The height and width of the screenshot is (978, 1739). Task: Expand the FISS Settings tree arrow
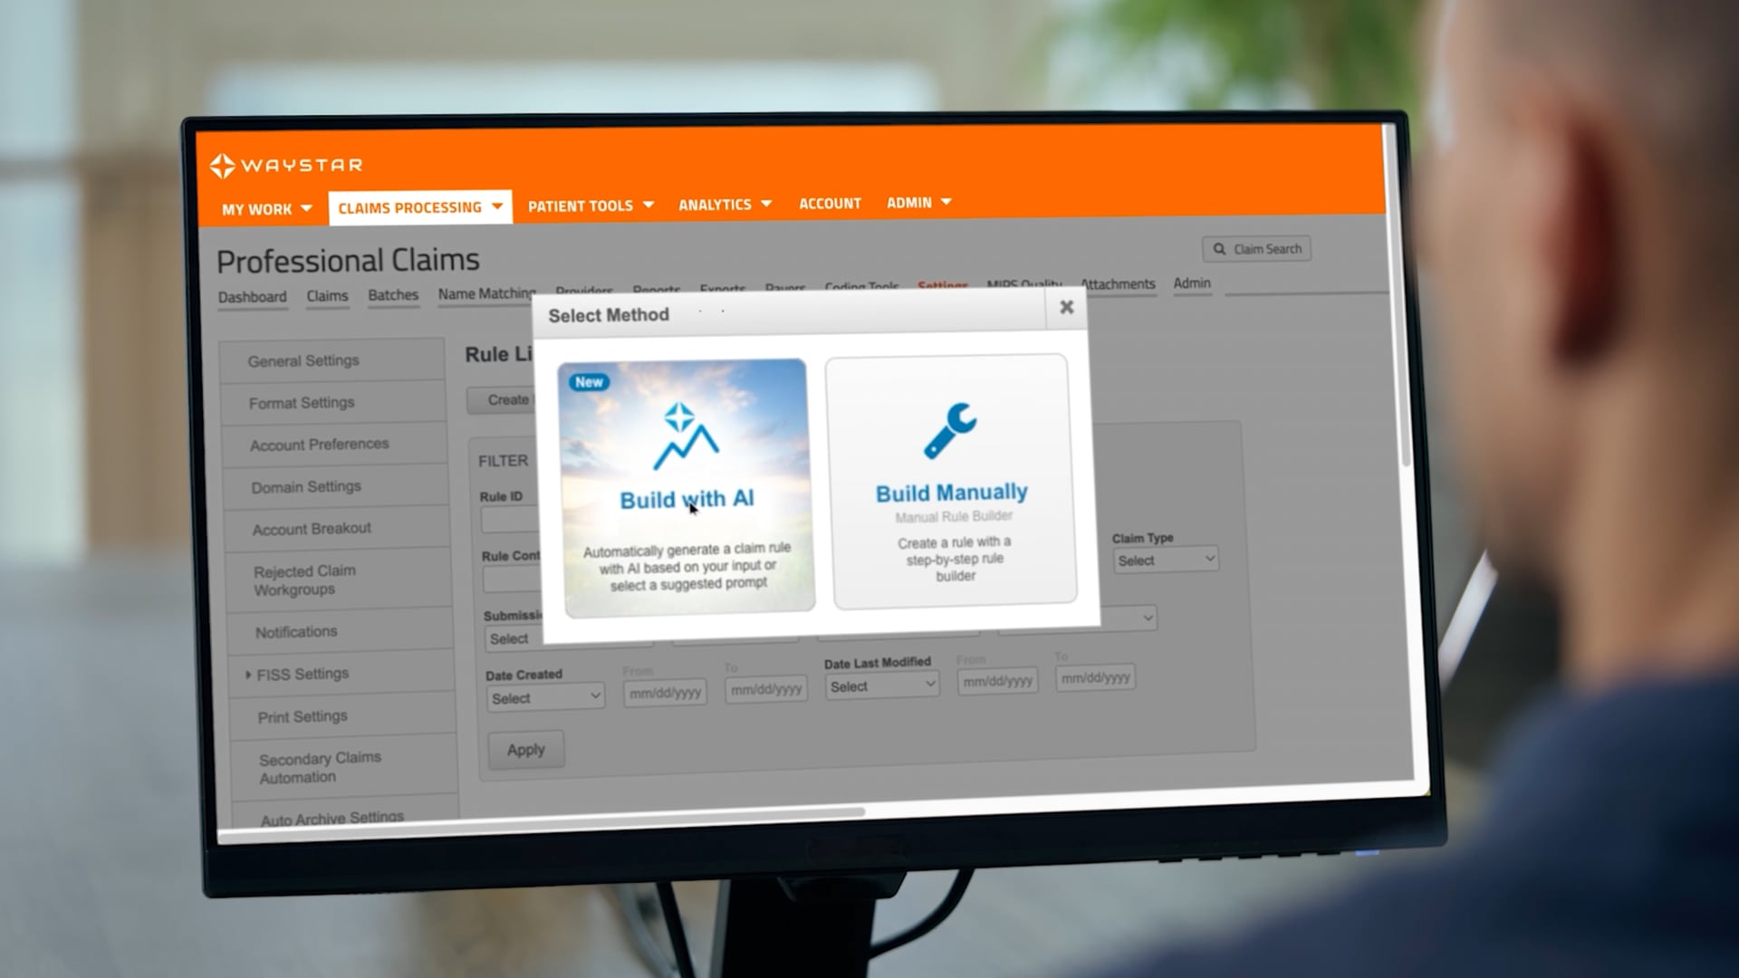(248, 674)
